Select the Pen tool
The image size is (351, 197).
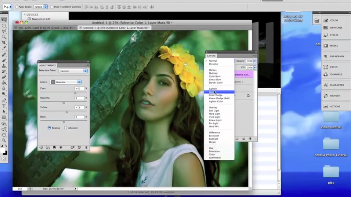(4, 100)
